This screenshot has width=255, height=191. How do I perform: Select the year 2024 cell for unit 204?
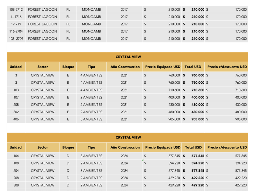[124, 171]
